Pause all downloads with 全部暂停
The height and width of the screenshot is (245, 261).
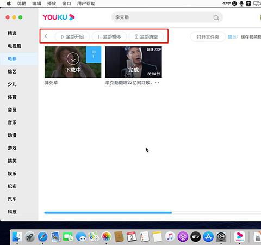coord(109,36)
